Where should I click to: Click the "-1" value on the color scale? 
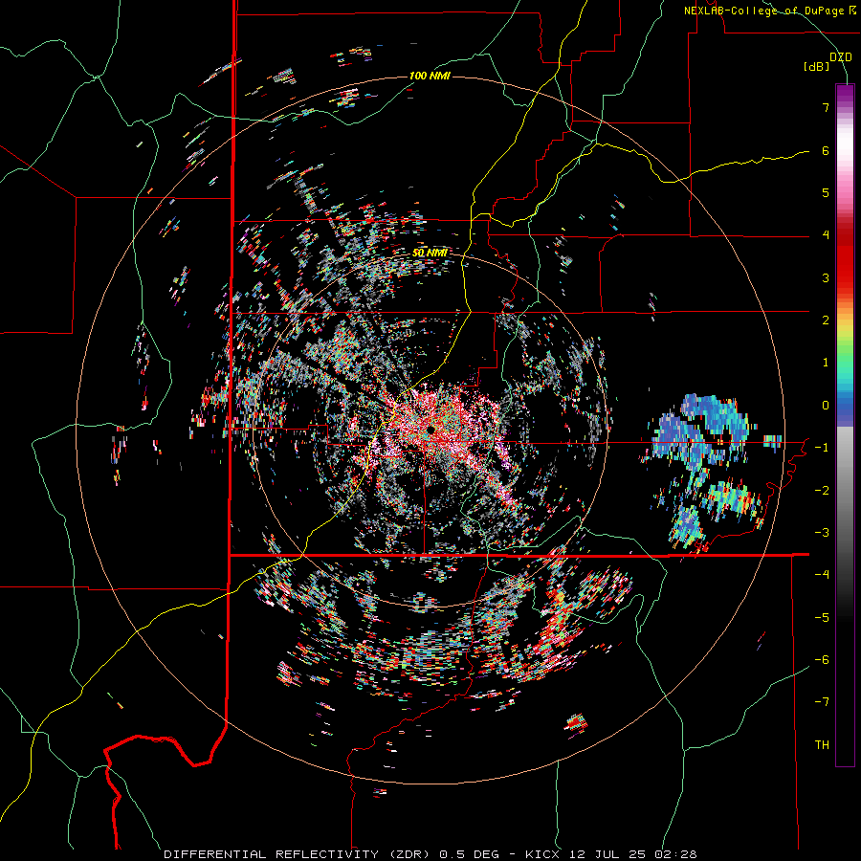click(822, 448)
